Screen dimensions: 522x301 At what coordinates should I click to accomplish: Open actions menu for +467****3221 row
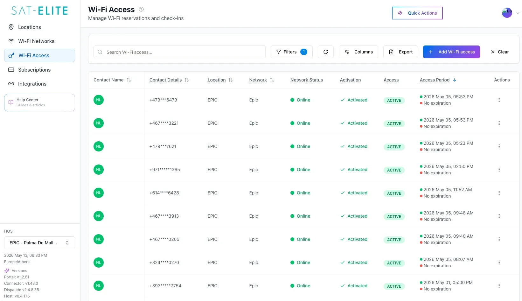tap(499, 123)
